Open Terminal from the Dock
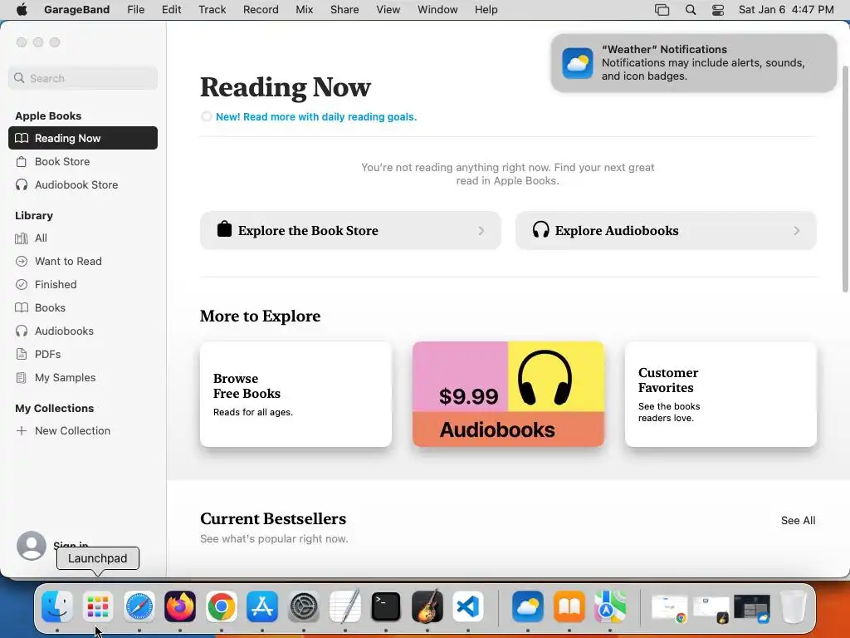 coord(386,606)
